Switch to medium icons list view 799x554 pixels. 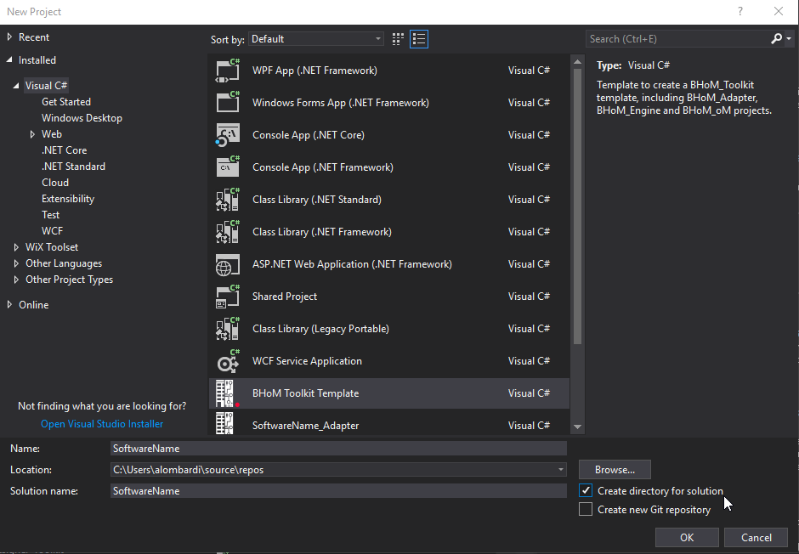pyautogui.click(x=419, y=39)
